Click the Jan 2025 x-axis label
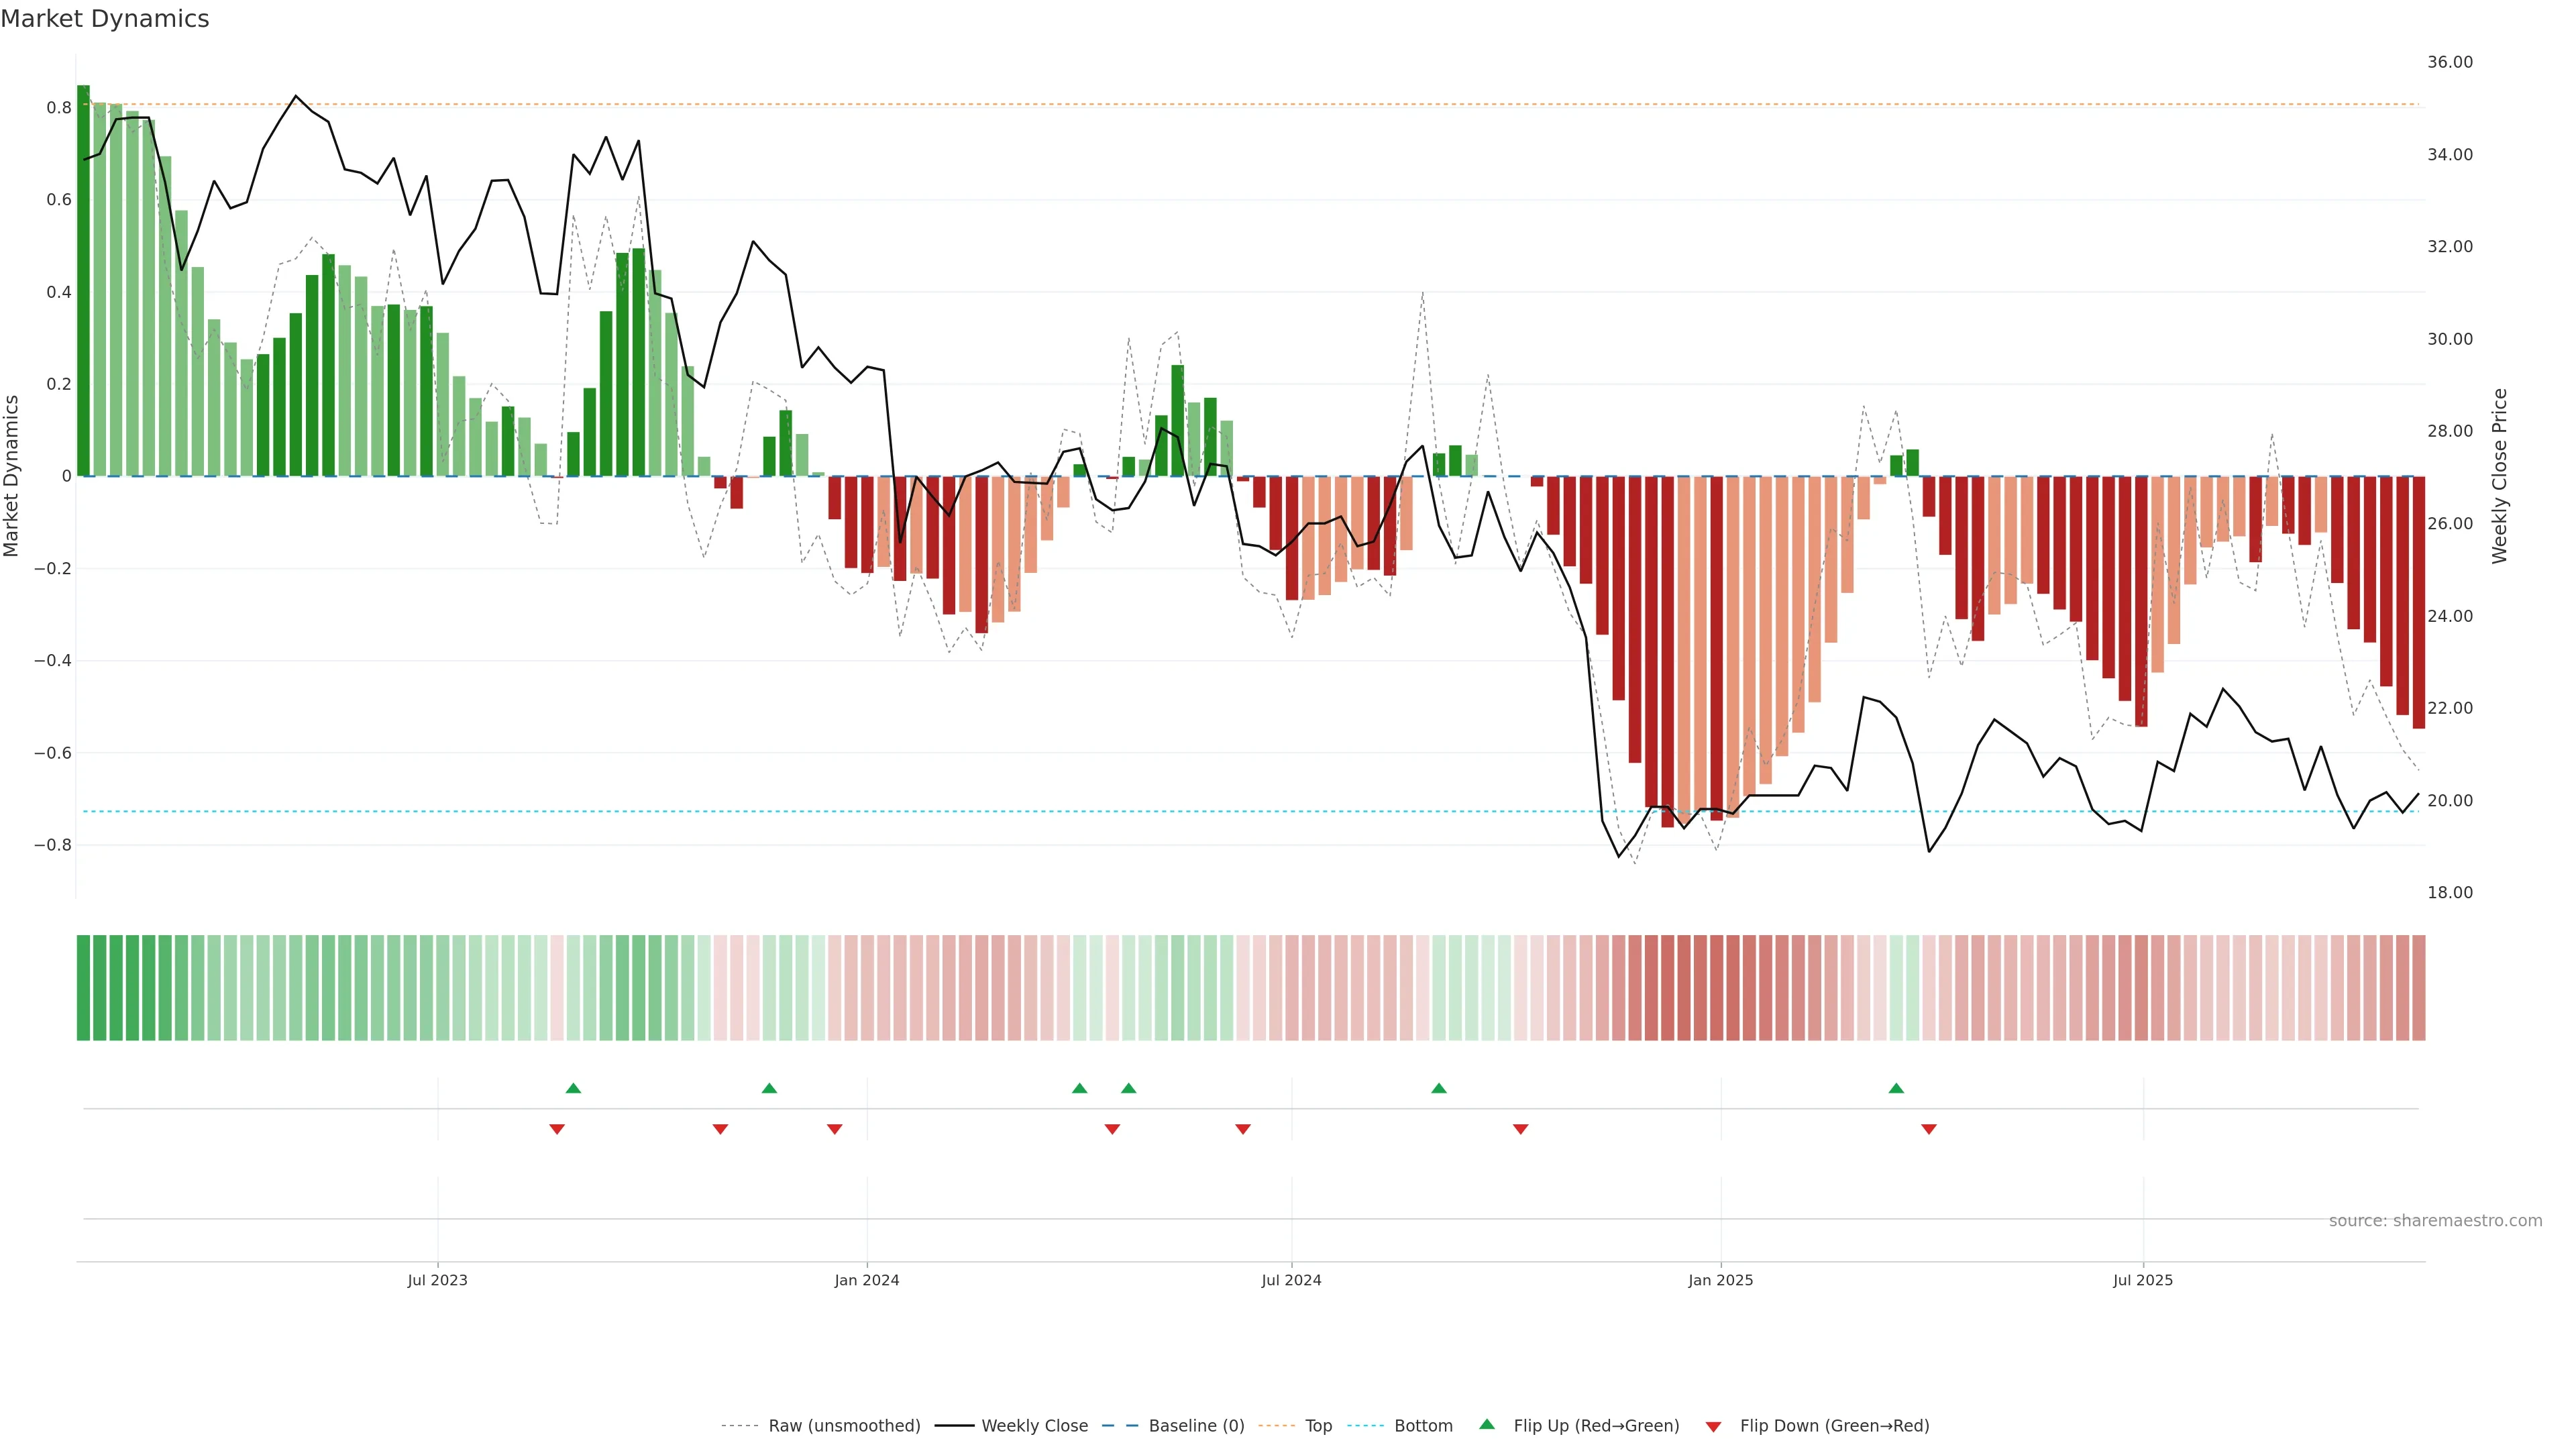Image resolution: width=2576 pixels, height=1449 pixels. [1720, 1280]
